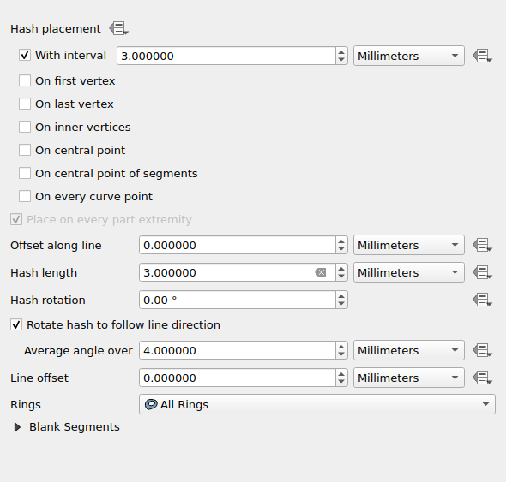Expand the Blank Segments section
The width and height of the screenshot is (506, 482).
pyautogui.click(x=17, y=427)
